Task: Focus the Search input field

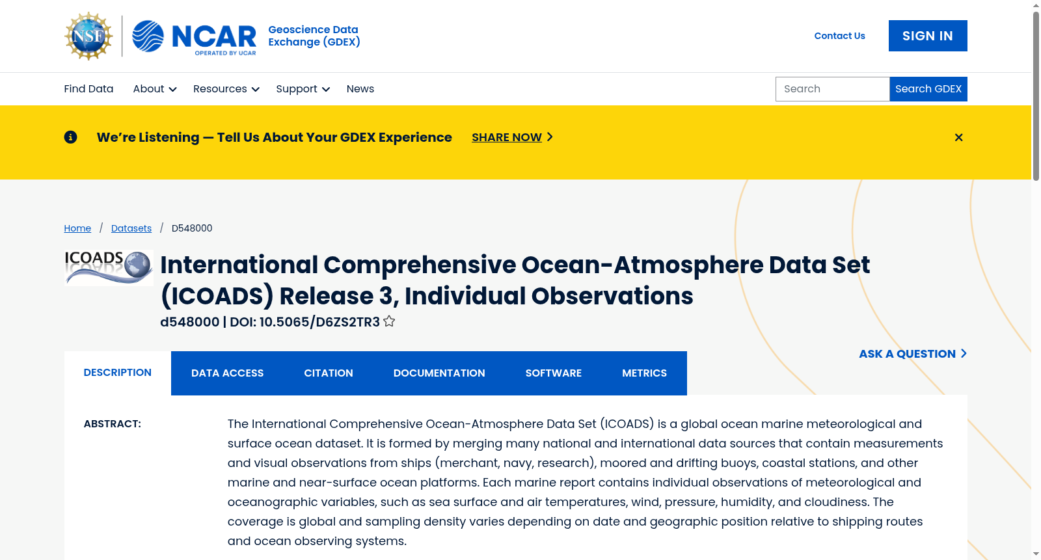Action: tap(832, 89)
